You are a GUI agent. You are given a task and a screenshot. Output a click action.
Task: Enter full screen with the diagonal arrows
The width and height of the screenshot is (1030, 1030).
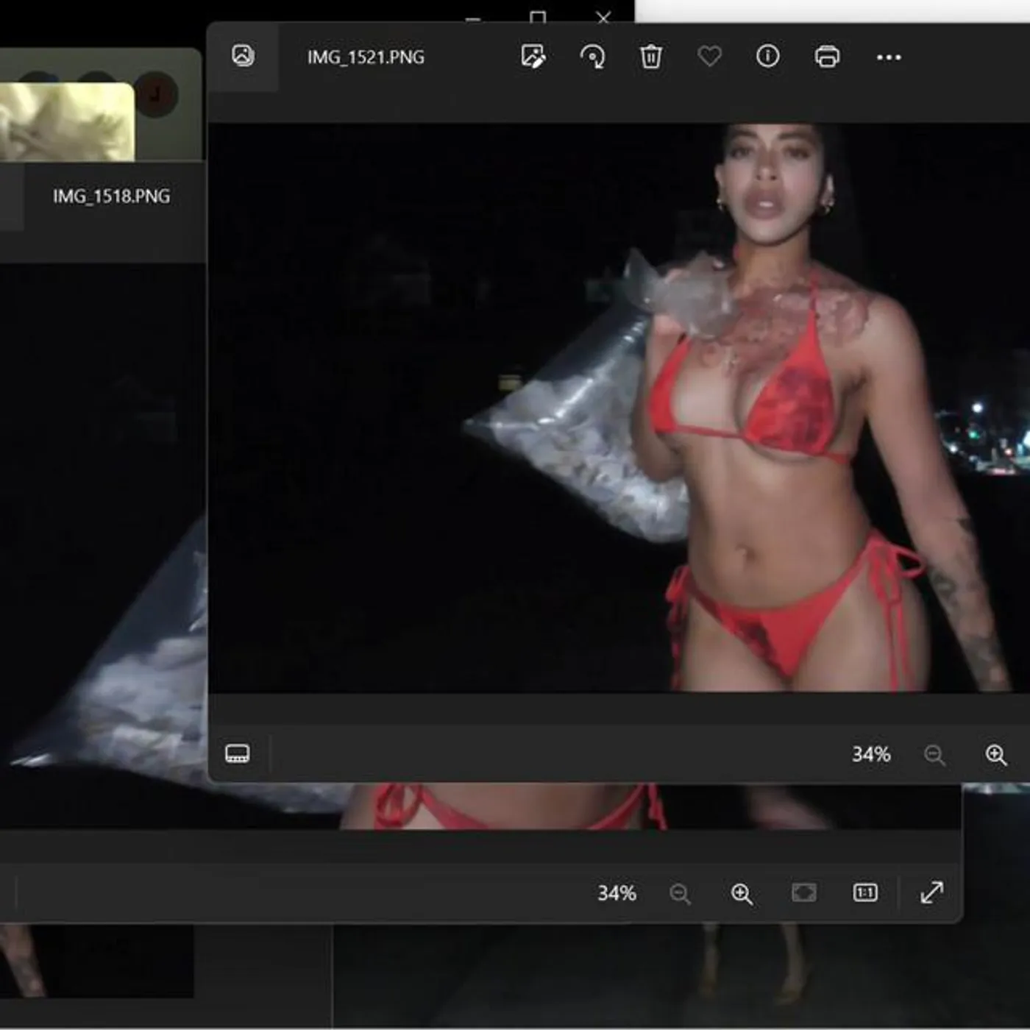click(931, 892)
